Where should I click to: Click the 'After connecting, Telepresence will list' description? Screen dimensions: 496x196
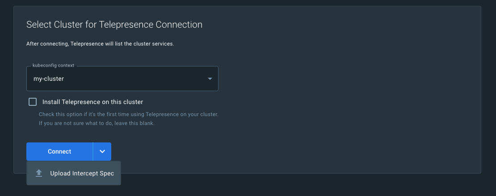[x=100, y=44]
